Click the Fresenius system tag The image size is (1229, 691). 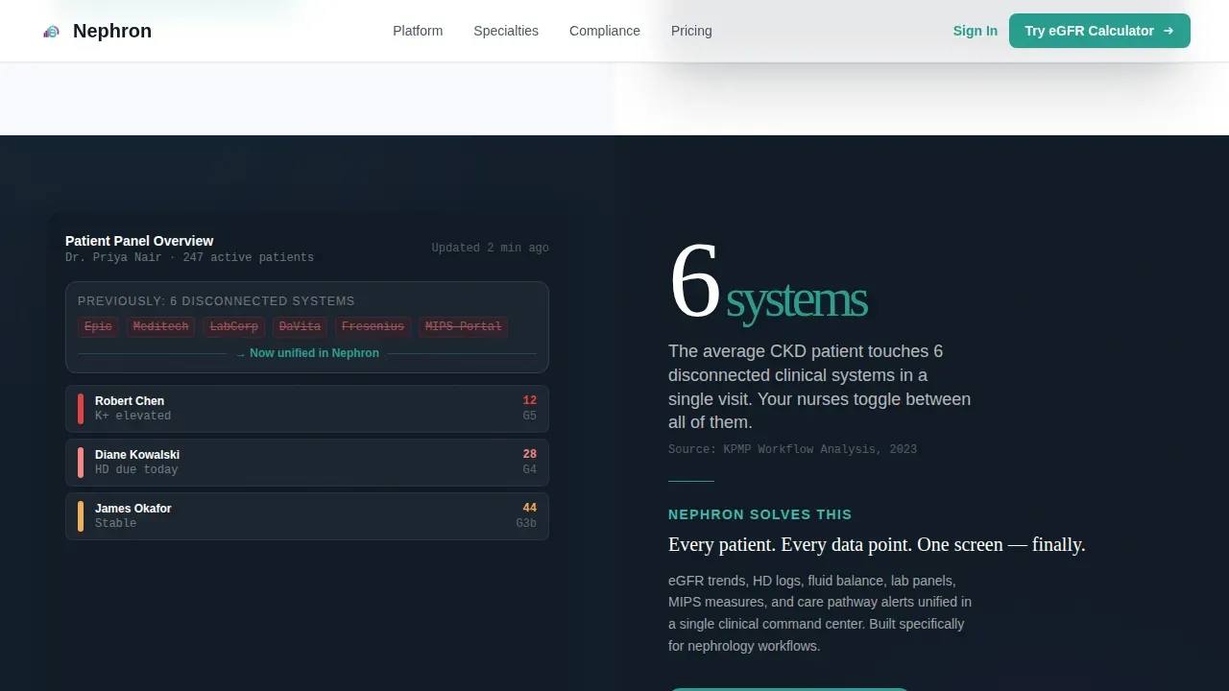coord(373,327)
